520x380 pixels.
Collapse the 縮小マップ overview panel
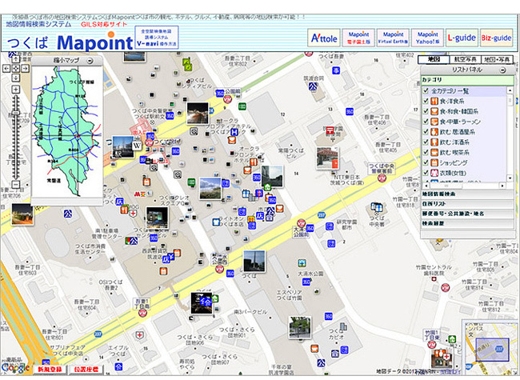pos(90,61)
